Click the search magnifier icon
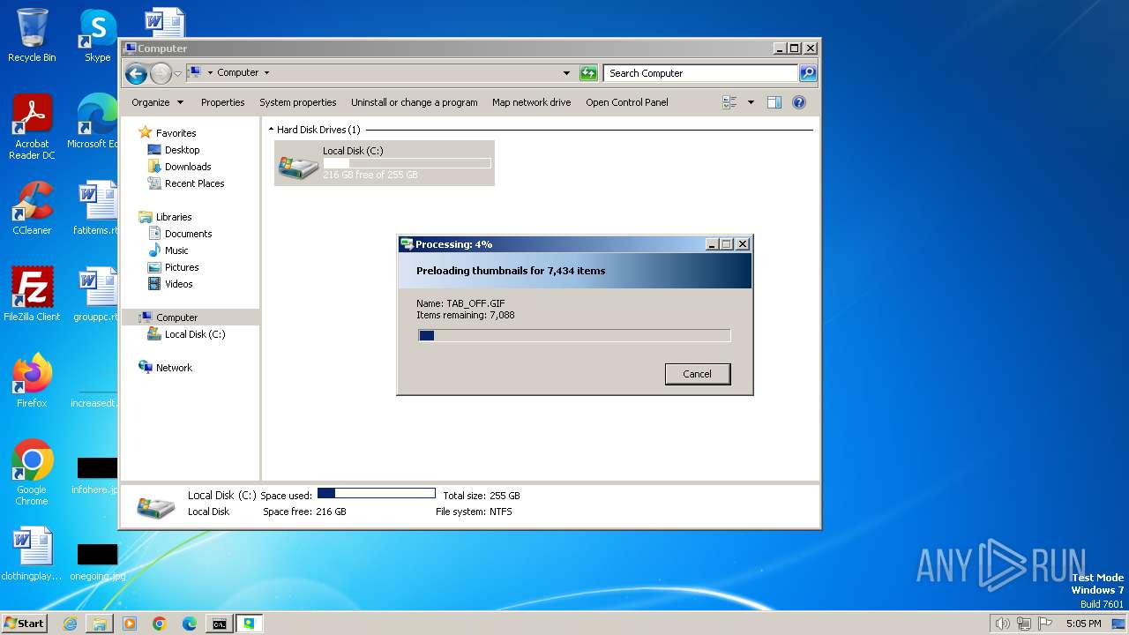Image resolution: width=1129 pixels, height=635 pixels. (x=808, y=73)
